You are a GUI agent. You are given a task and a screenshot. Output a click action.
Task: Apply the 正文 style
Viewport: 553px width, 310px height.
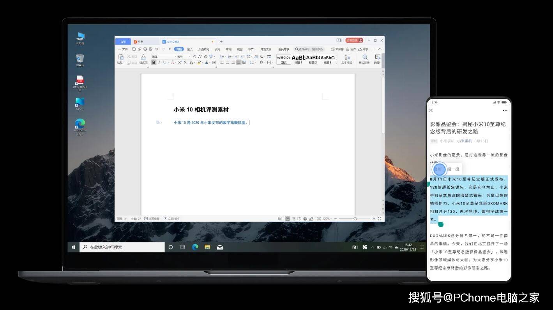(x=284, y=59)
